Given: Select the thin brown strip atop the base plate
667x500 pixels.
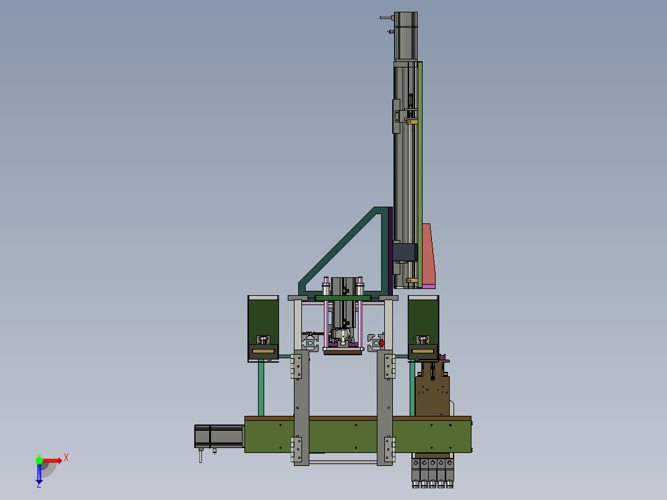Looking at the screenshot, I should (x=358, y=418).
